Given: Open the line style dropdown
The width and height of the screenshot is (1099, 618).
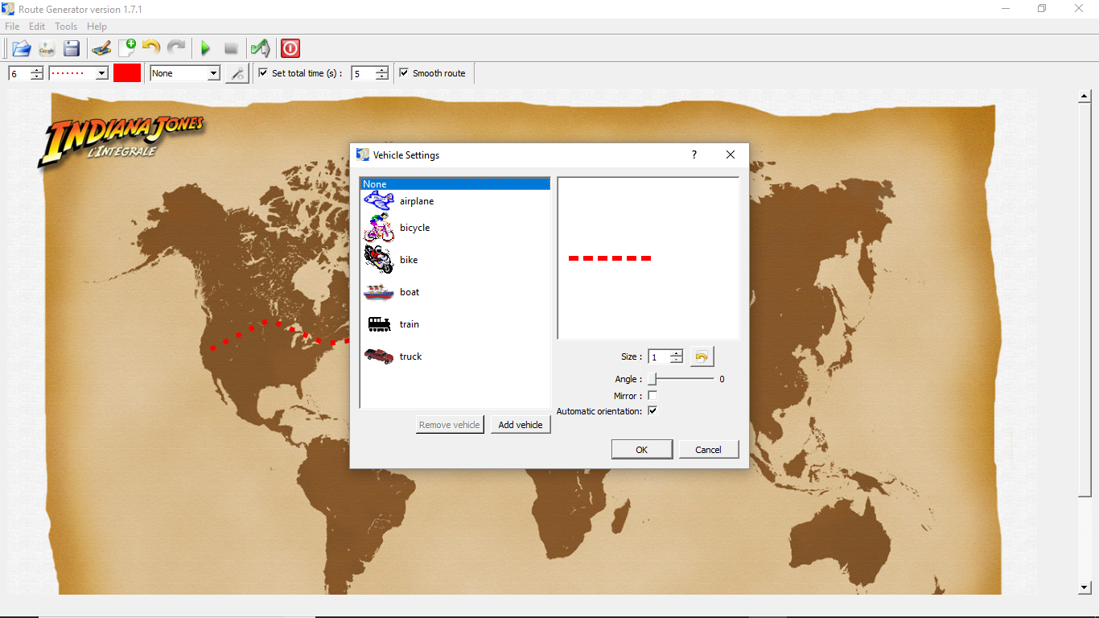Looking at the screenshot, I should 101,73.
